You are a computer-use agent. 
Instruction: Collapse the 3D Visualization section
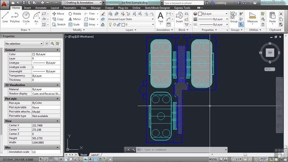[58, 85]
